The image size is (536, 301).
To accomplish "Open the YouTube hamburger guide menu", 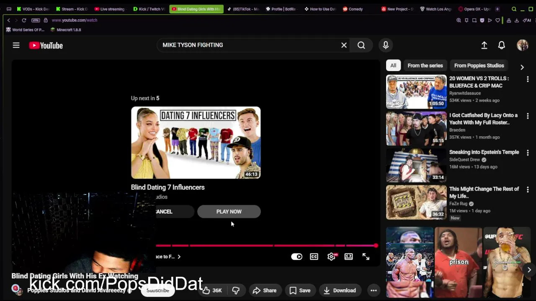I will coord(16,46).
